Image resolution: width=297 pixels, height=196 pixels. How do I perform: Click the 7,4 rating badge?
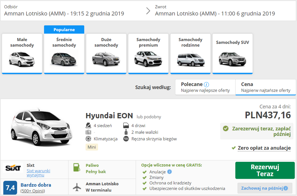click(10, 188)
